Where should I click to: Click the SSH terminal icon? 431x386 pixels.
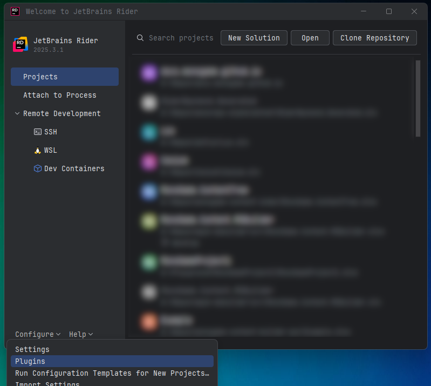coord(38,132)
